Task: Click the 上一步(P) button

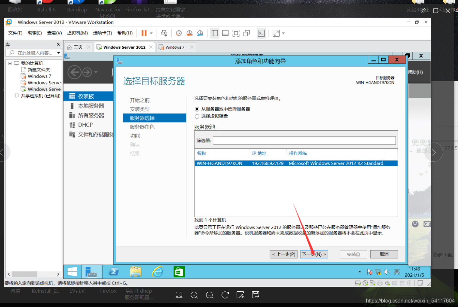Action: (283, 254)
